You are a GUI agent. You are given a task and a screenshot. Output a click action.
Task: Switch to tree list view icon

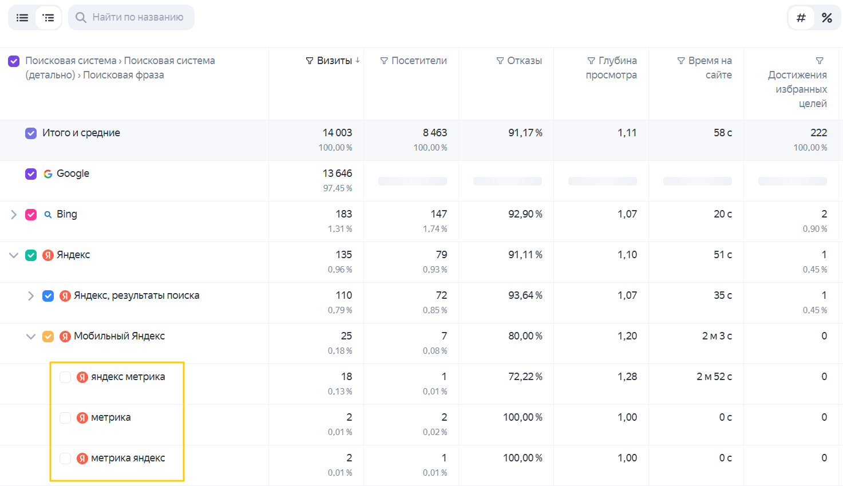pos(49,18)
